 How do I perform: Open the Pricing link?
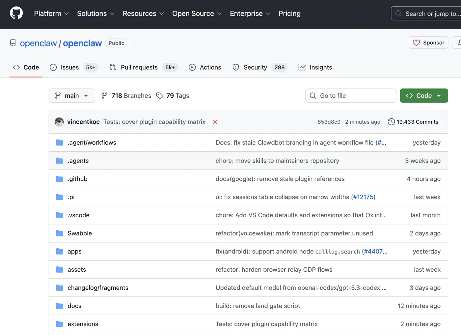point(289,14)
